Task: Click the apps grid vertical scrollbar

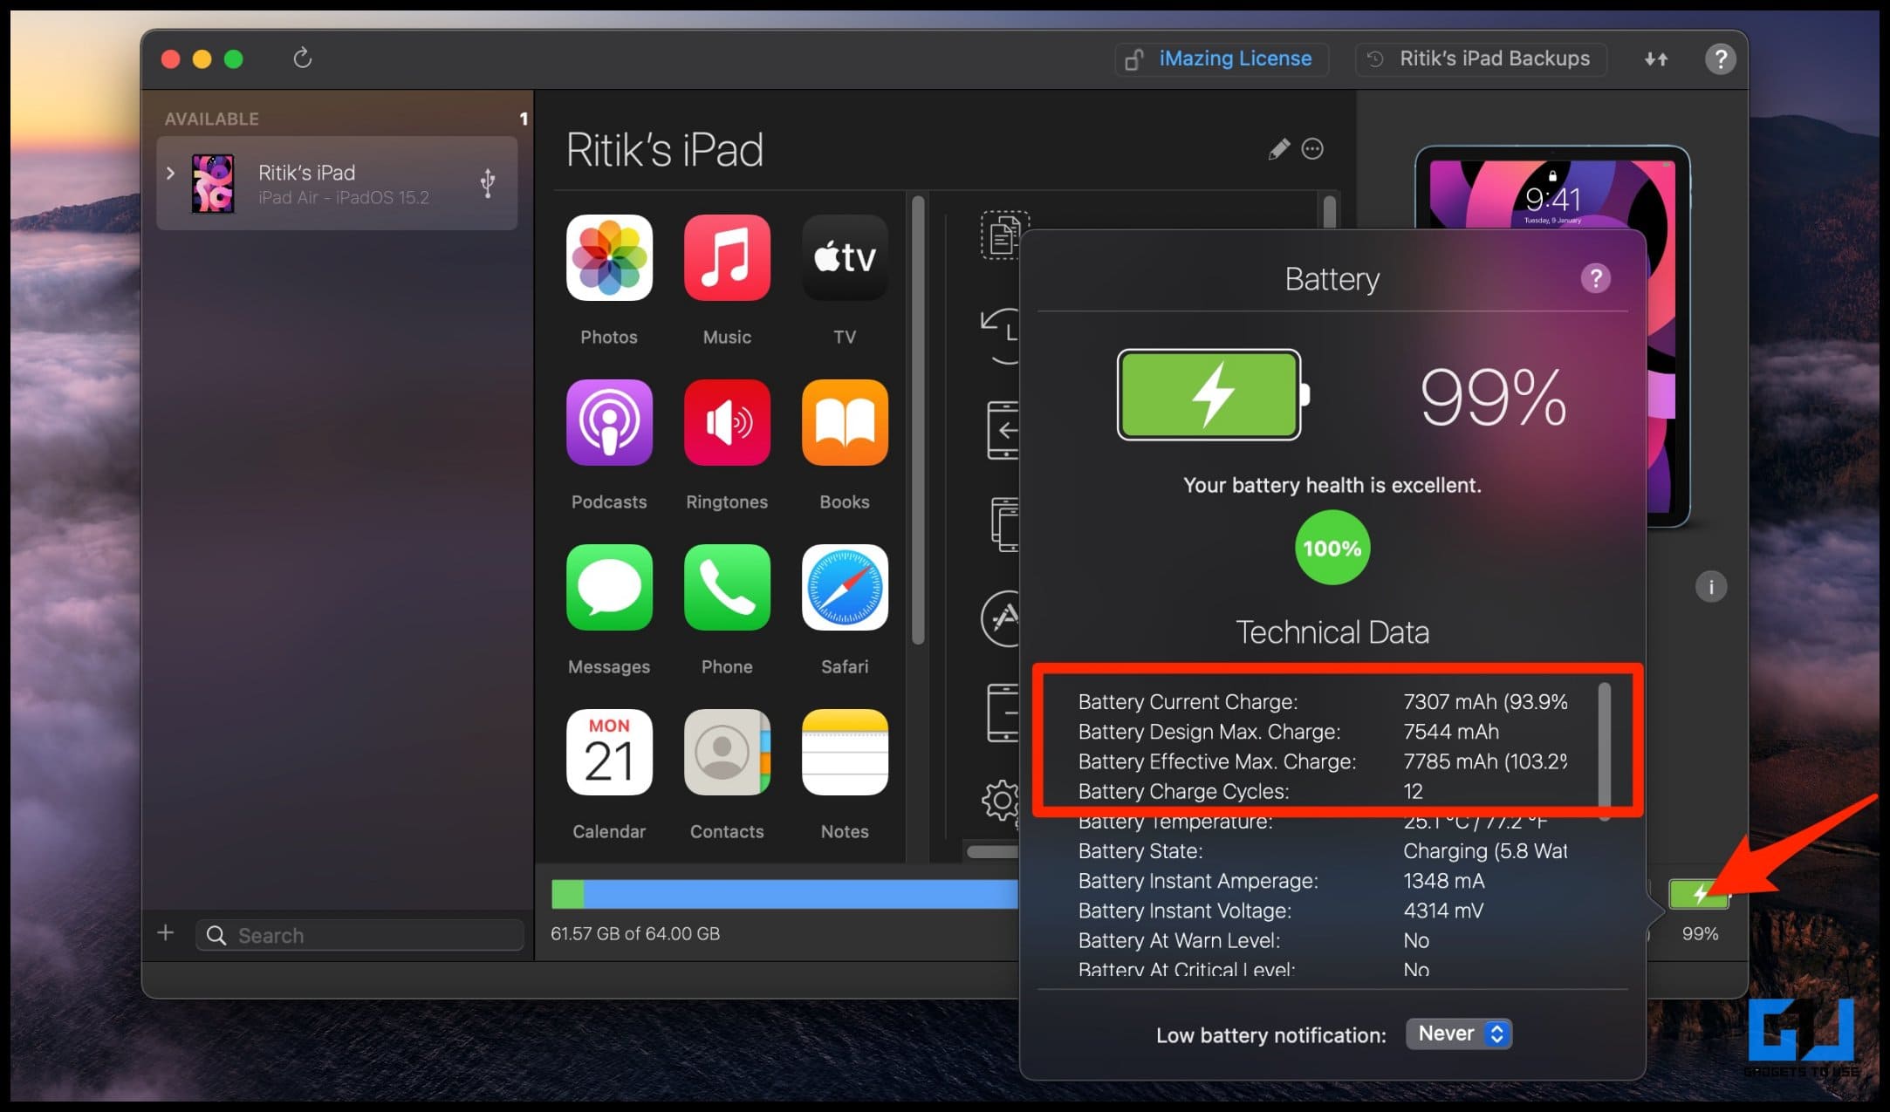Action: [917, 420]
